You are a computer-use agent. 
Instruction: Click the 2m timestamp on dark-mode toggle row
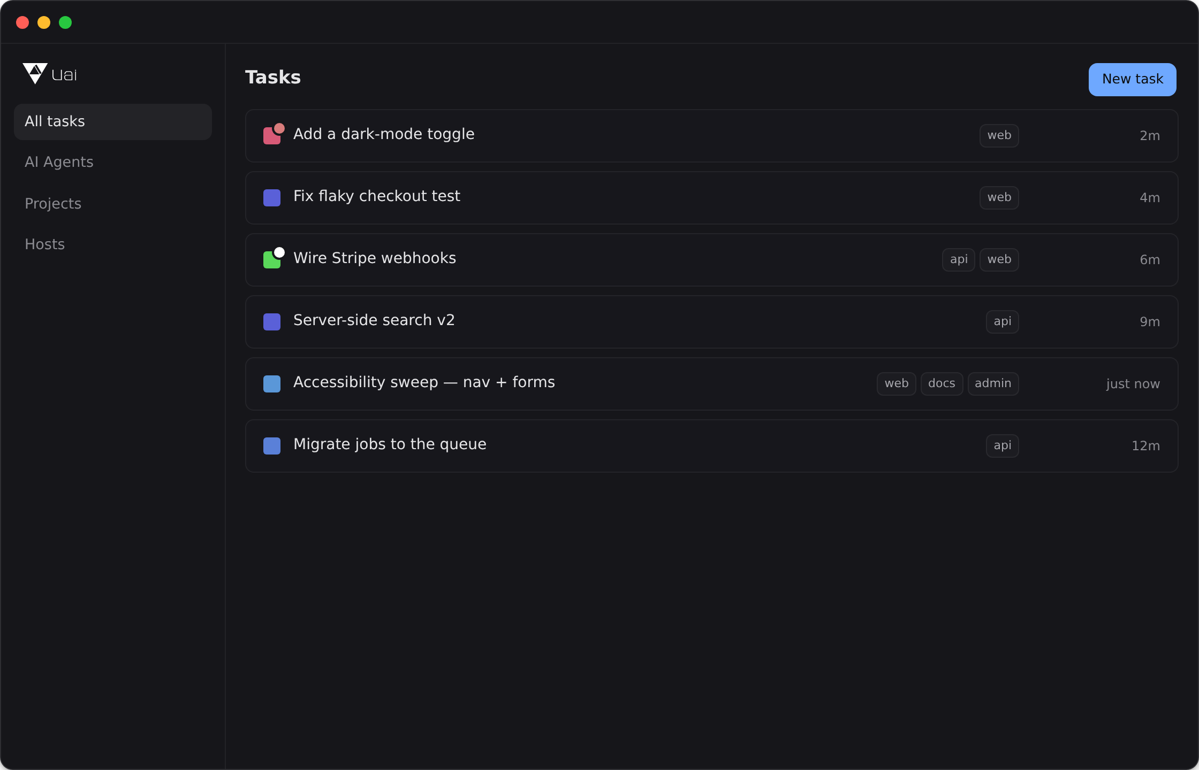(1150, 136)
